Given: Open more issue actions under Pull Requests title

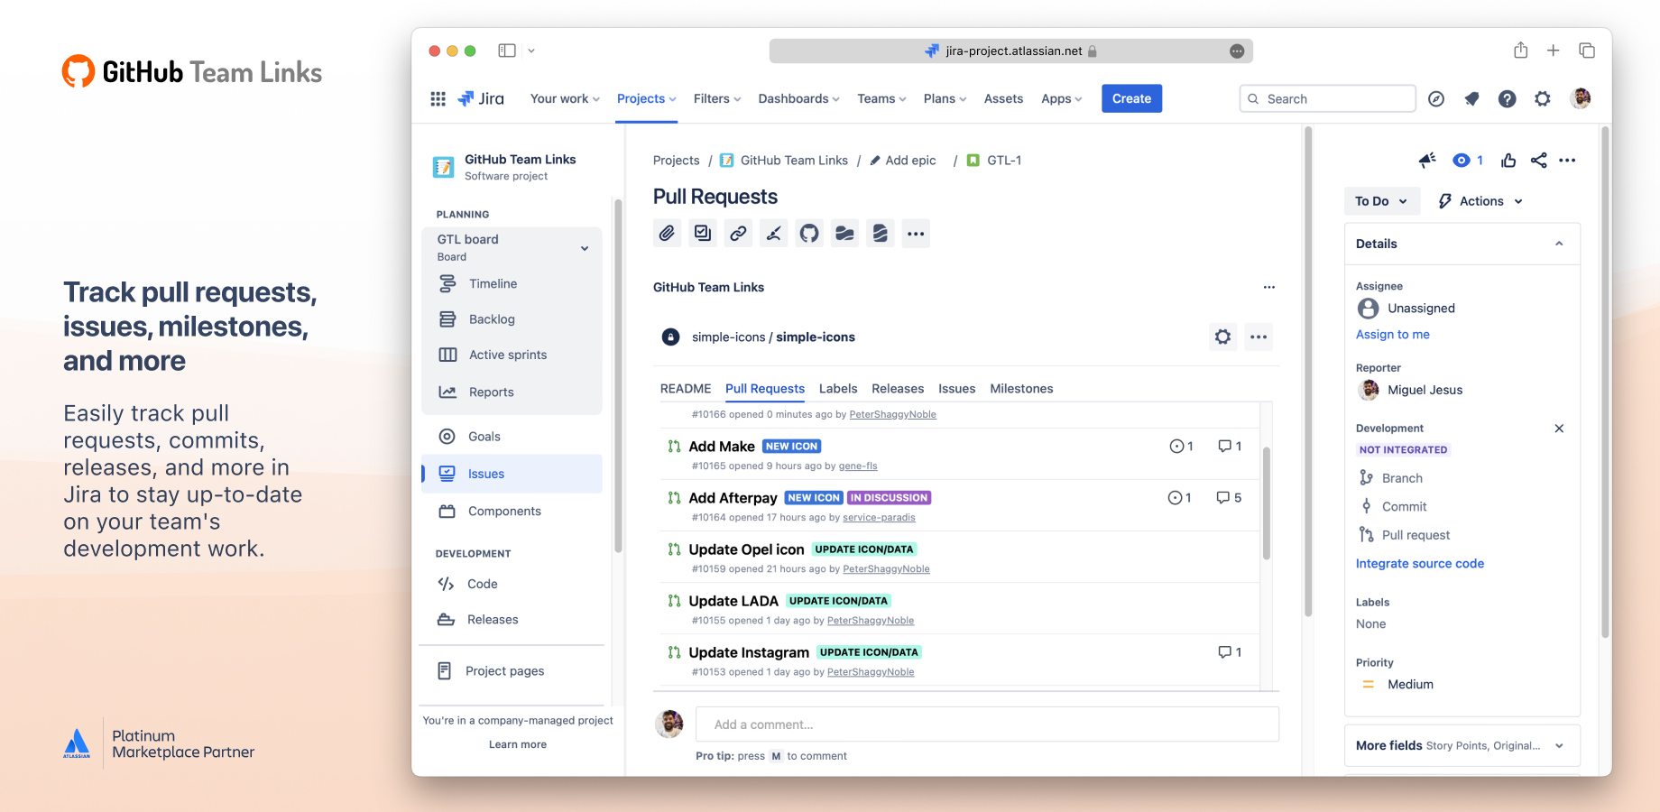Looking at the screenshot, I should tap(916, 234).
